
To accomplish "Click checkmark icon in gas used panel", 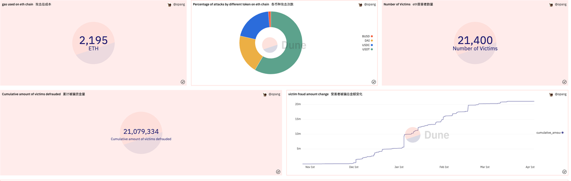I will coord(183,82).
